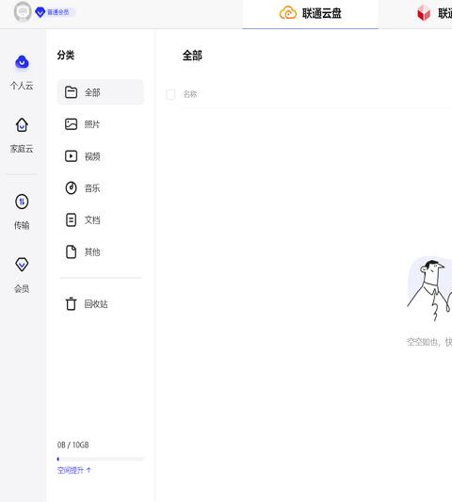Click the 个人云 label text

[x=22, y=86]
